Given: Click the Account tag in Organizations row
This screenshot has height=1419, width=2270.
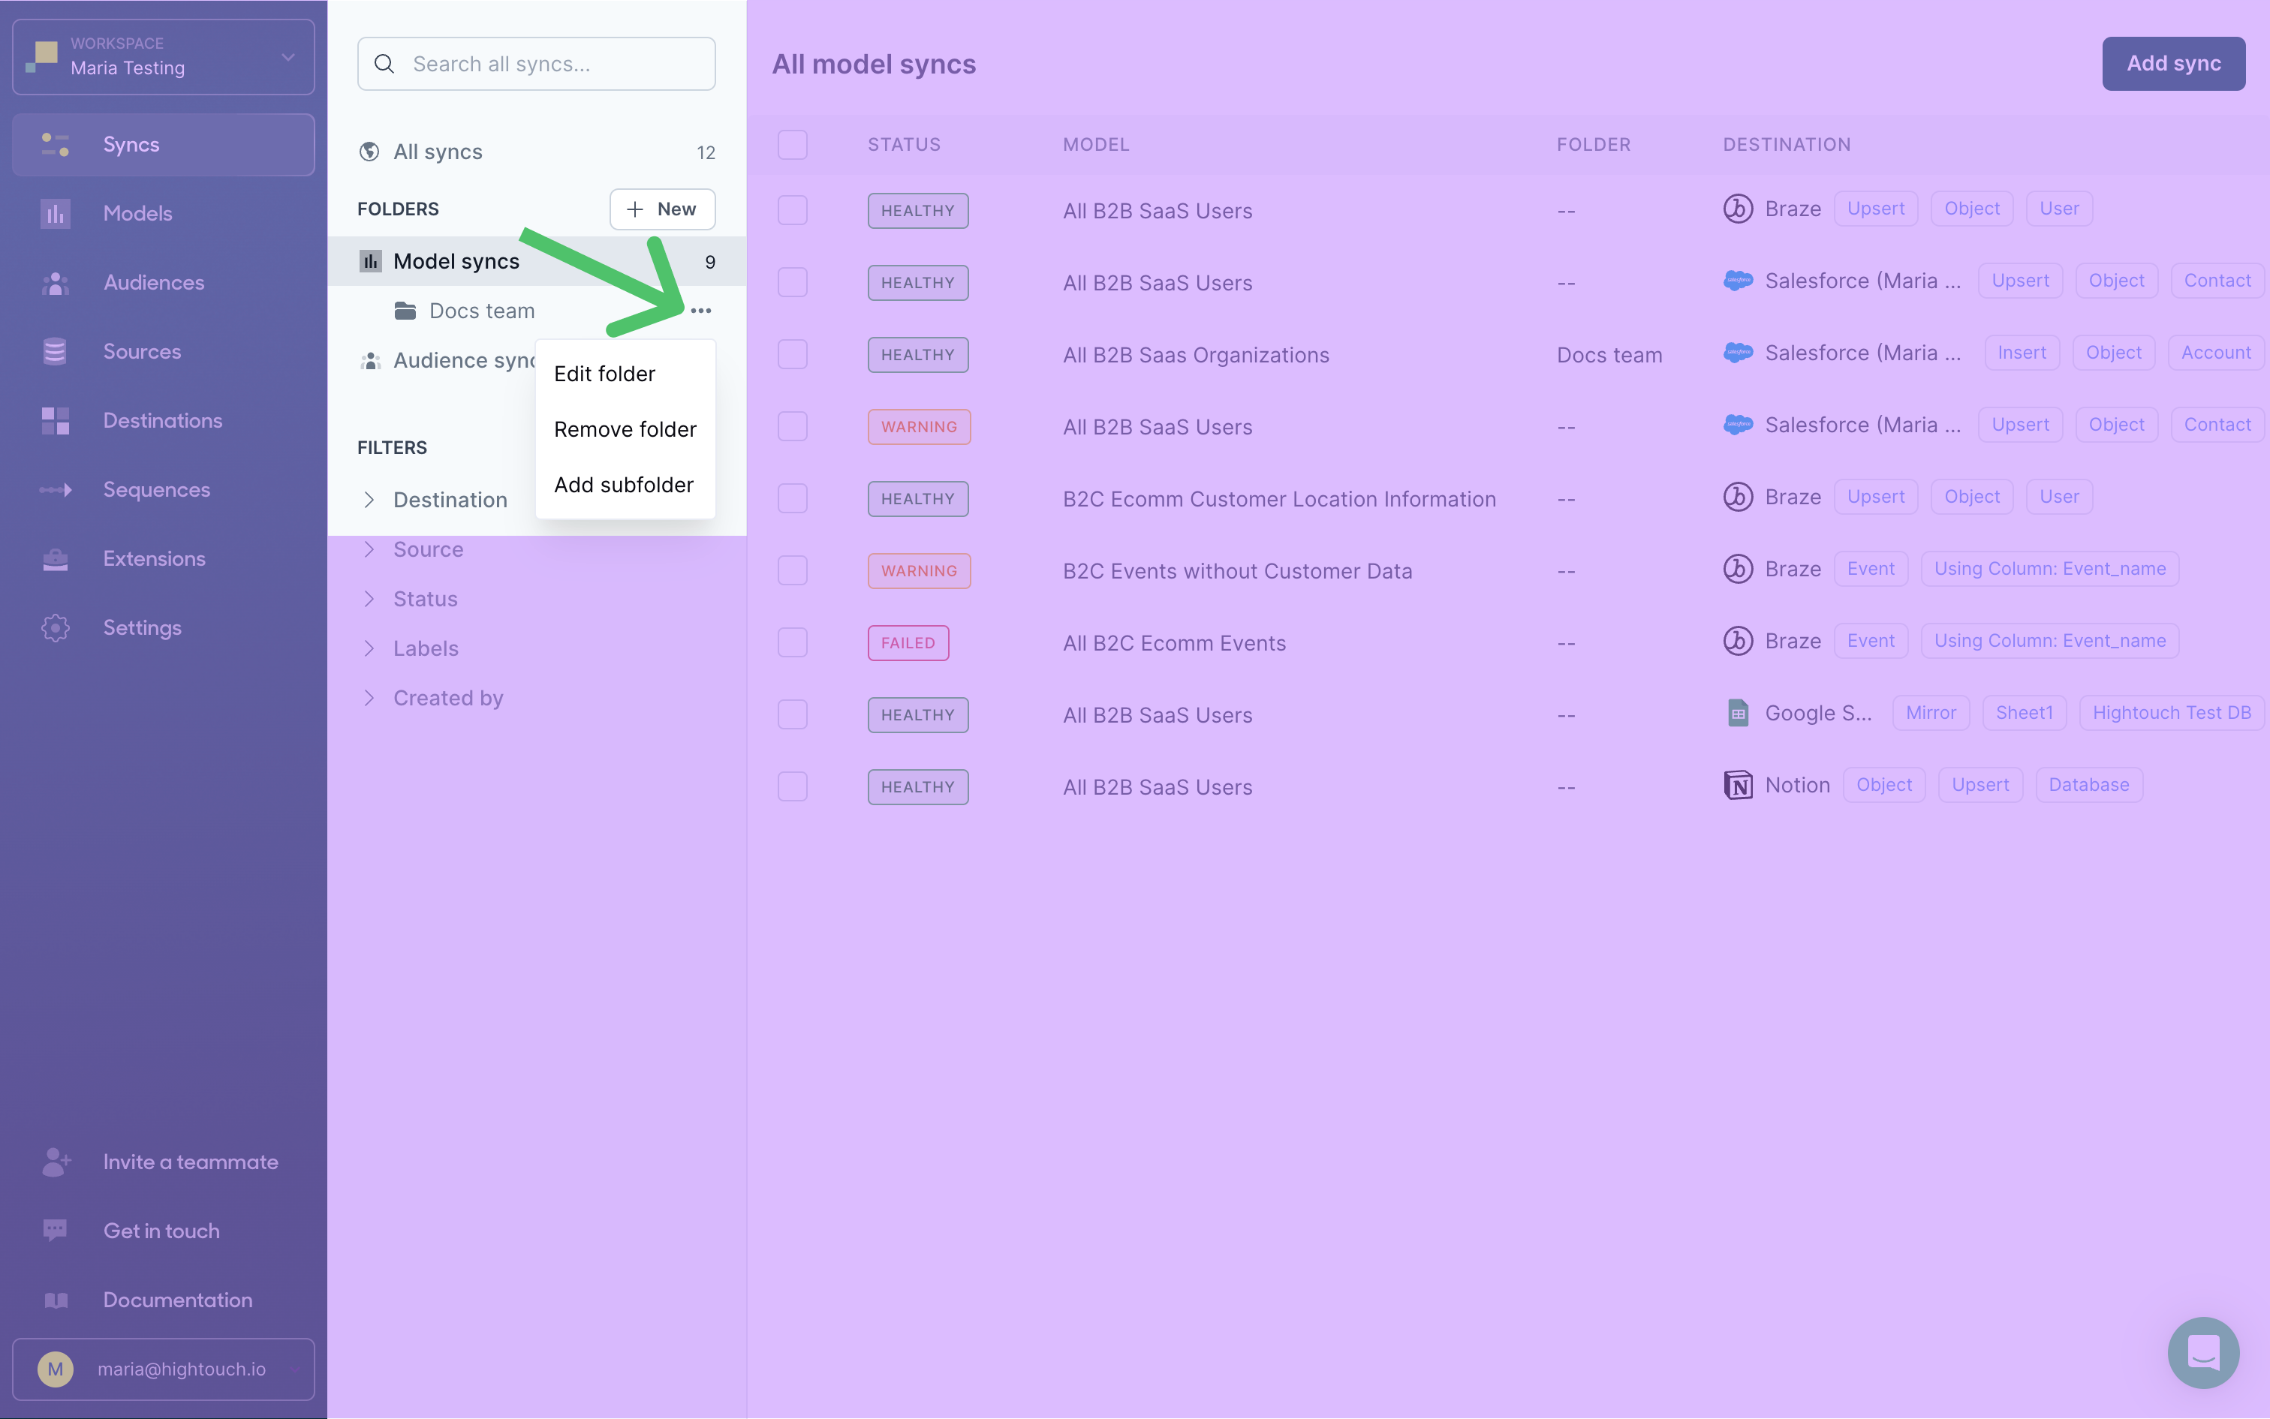Looking at the screenshot, I should coord(2215,352).
